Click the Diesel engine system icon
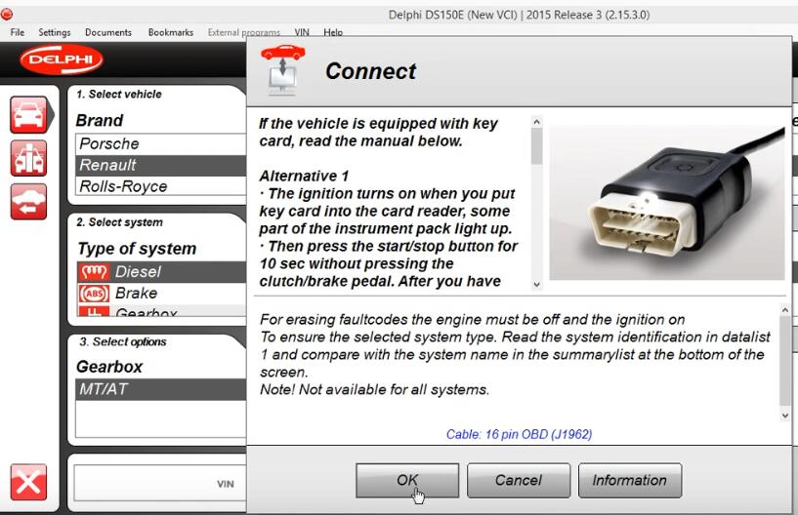This screenshot has height=515, width=798. click(91, 272)
